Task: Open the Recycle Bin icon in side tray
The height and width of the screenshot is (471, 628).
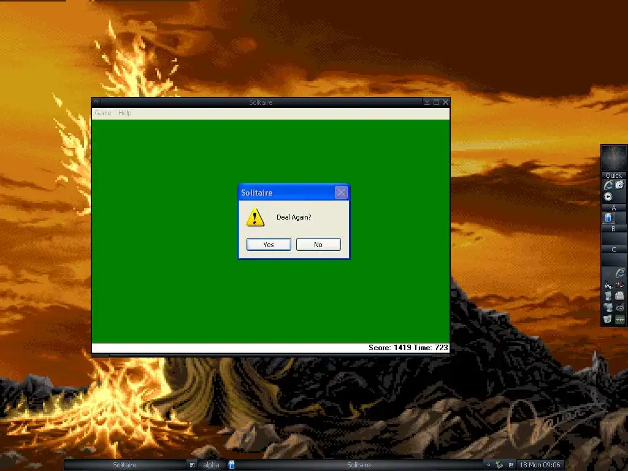Action: click(x=608, y=319)
